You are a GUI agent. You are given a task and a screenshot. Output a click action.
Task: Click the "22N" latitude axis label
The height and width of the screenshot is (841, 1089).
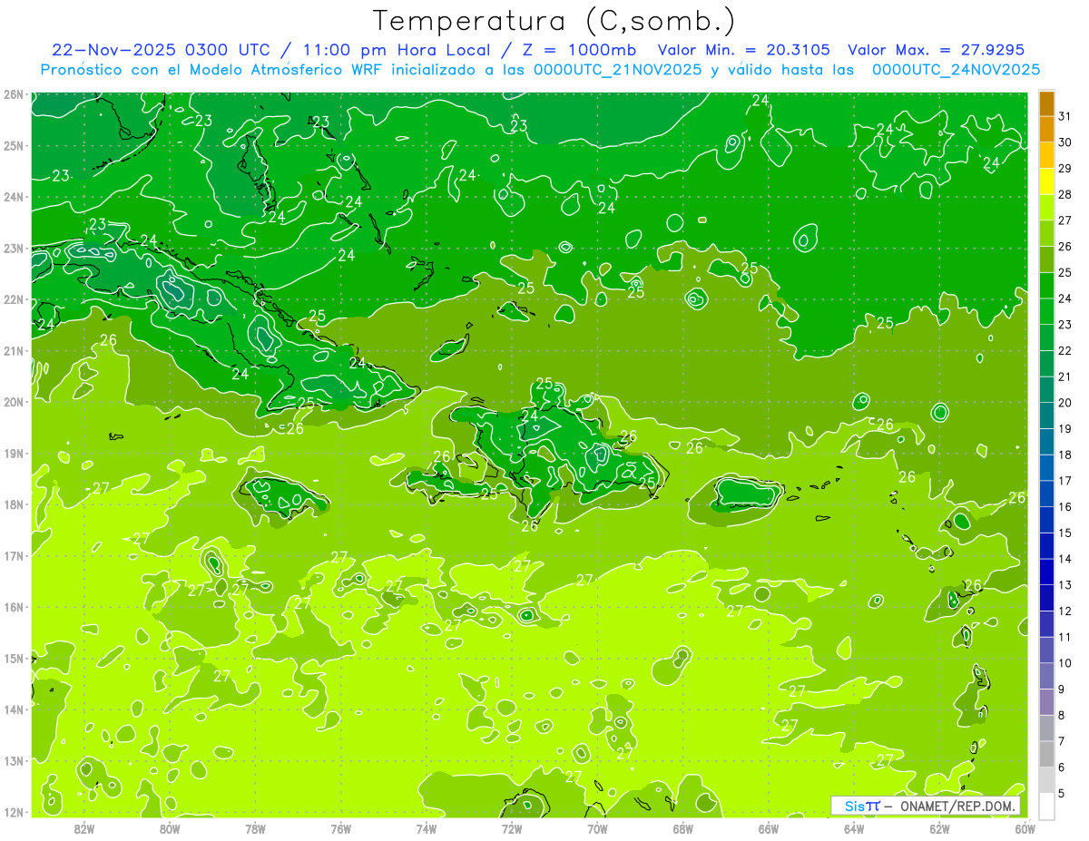pos(14,299)
